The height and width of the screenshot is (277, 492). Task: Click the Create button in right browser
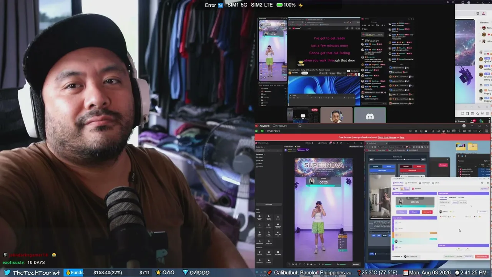click(460, 121)
